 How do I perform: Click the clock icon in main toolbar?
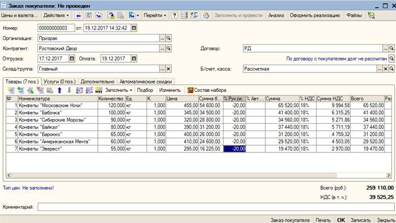pos(206,15)
